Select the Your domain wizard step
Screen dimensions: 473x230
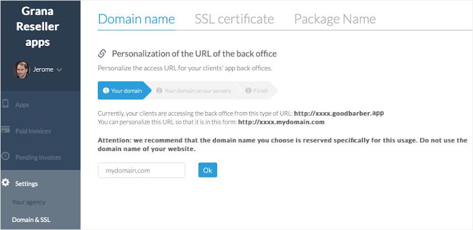pyautogui.click(x=123, y=91)
